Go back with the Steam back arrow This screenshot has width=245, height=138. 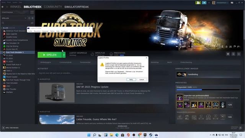(3, 7)
